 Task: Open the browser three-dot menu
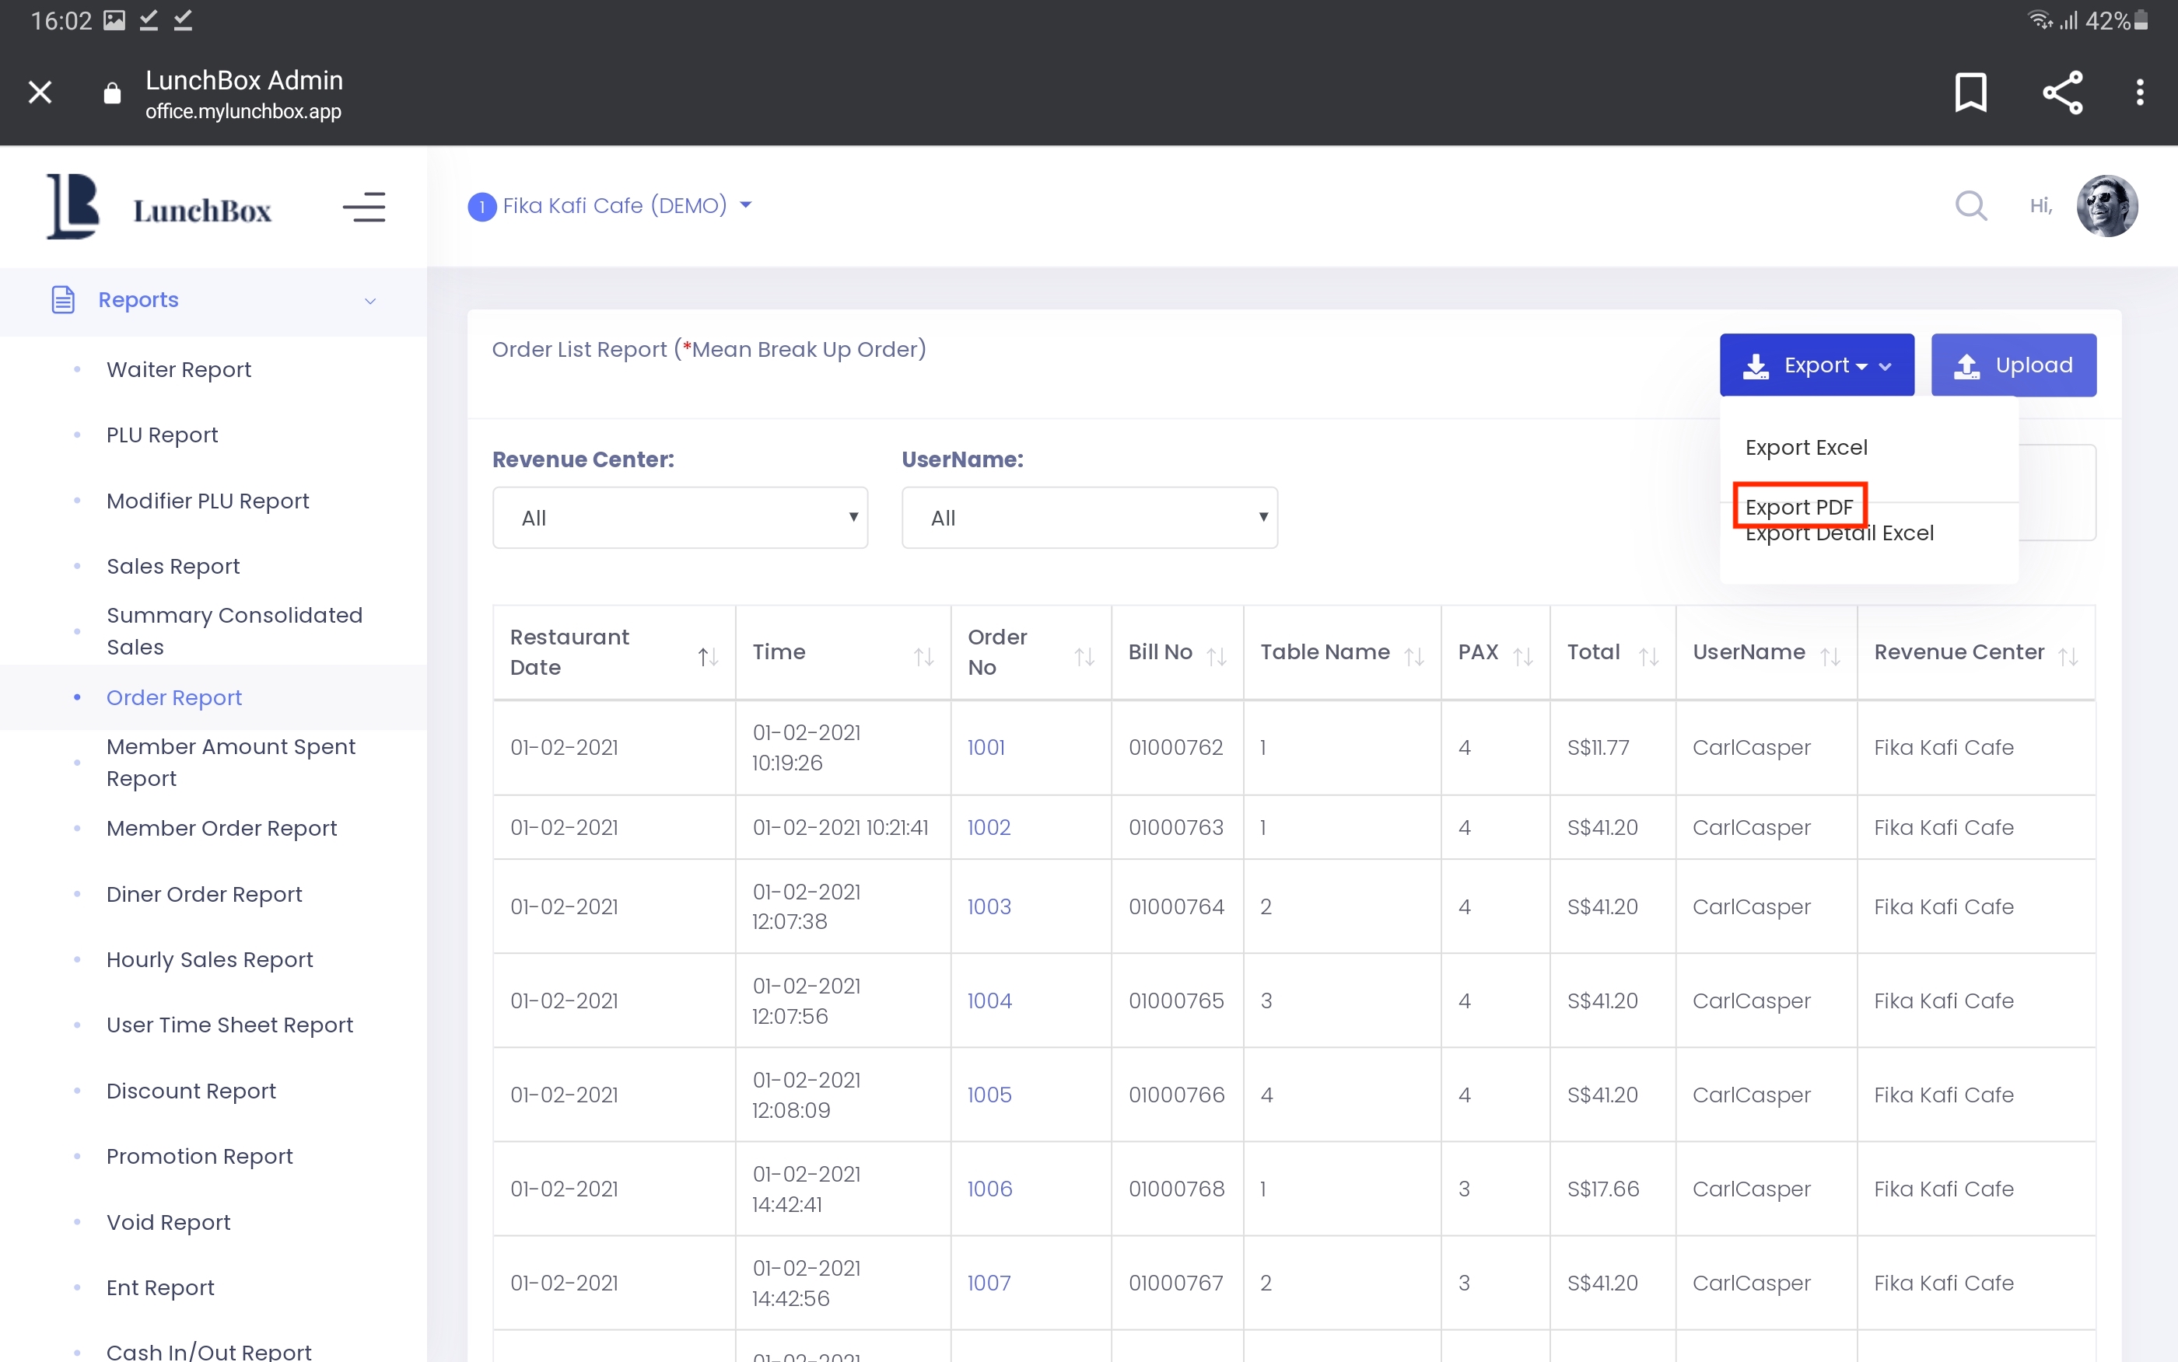[2139, 92]
